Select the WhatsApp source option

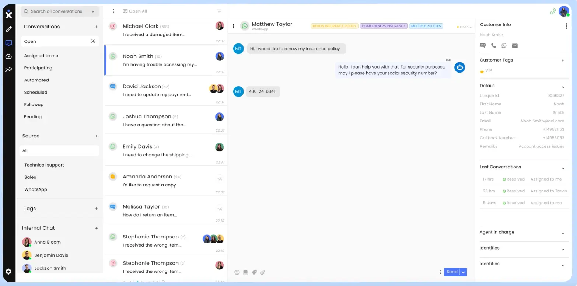[35, 189]
